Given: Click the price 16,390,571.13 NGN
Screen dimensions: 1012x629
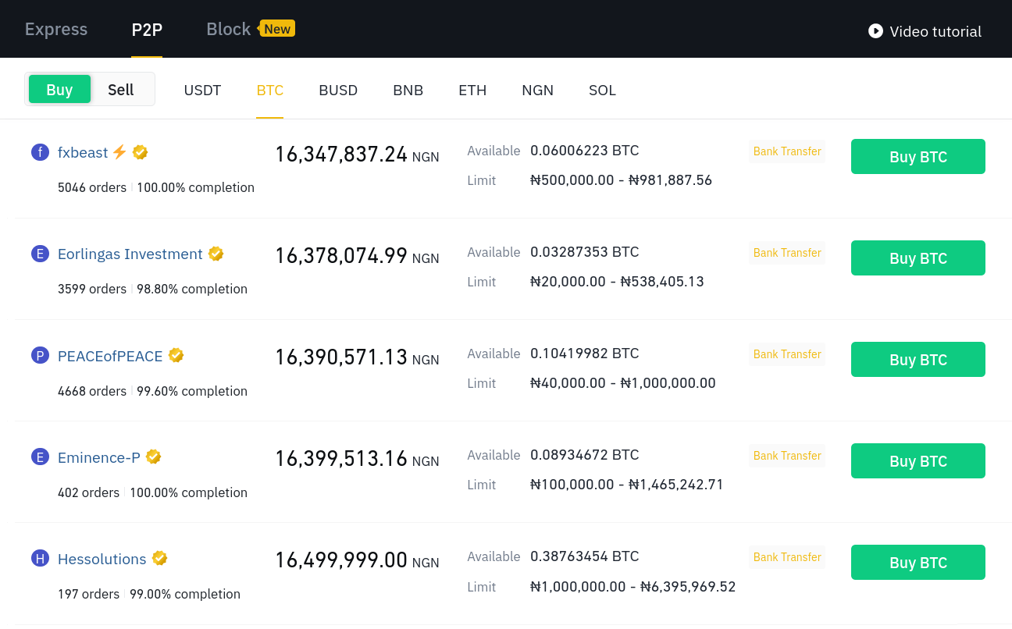Looking at the screenshot, I should (357, 357).
